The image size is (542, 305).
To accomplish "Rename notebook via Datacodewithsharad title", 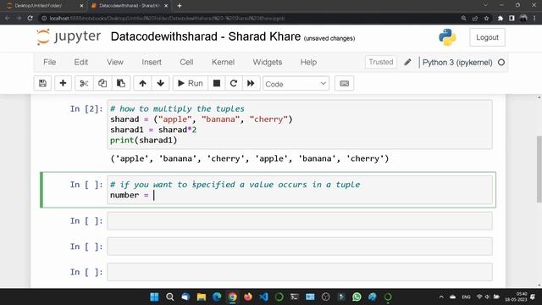I will (206, 36).
